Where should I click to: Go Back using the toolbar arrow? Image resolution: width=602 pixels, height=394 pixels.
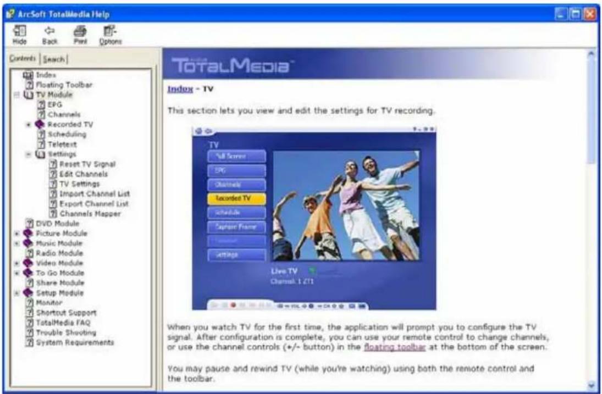[49, 35]
